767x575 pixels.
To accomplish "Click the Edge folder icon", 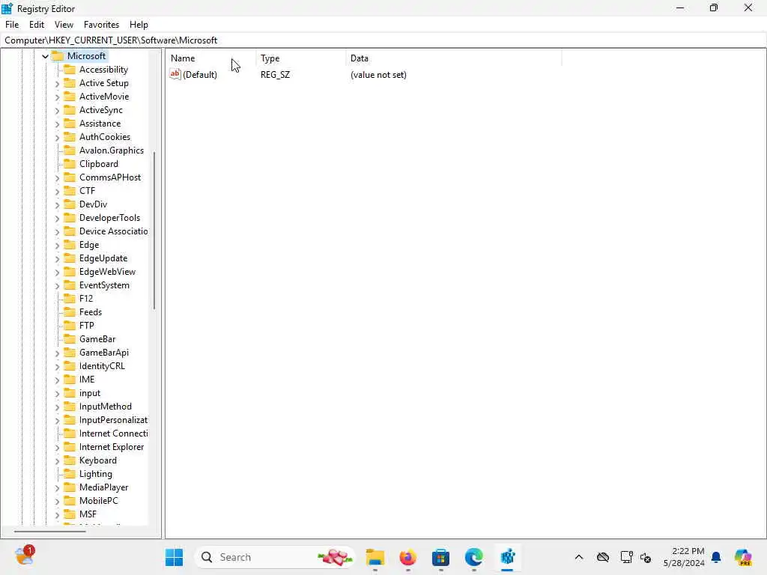I will 70,245.
